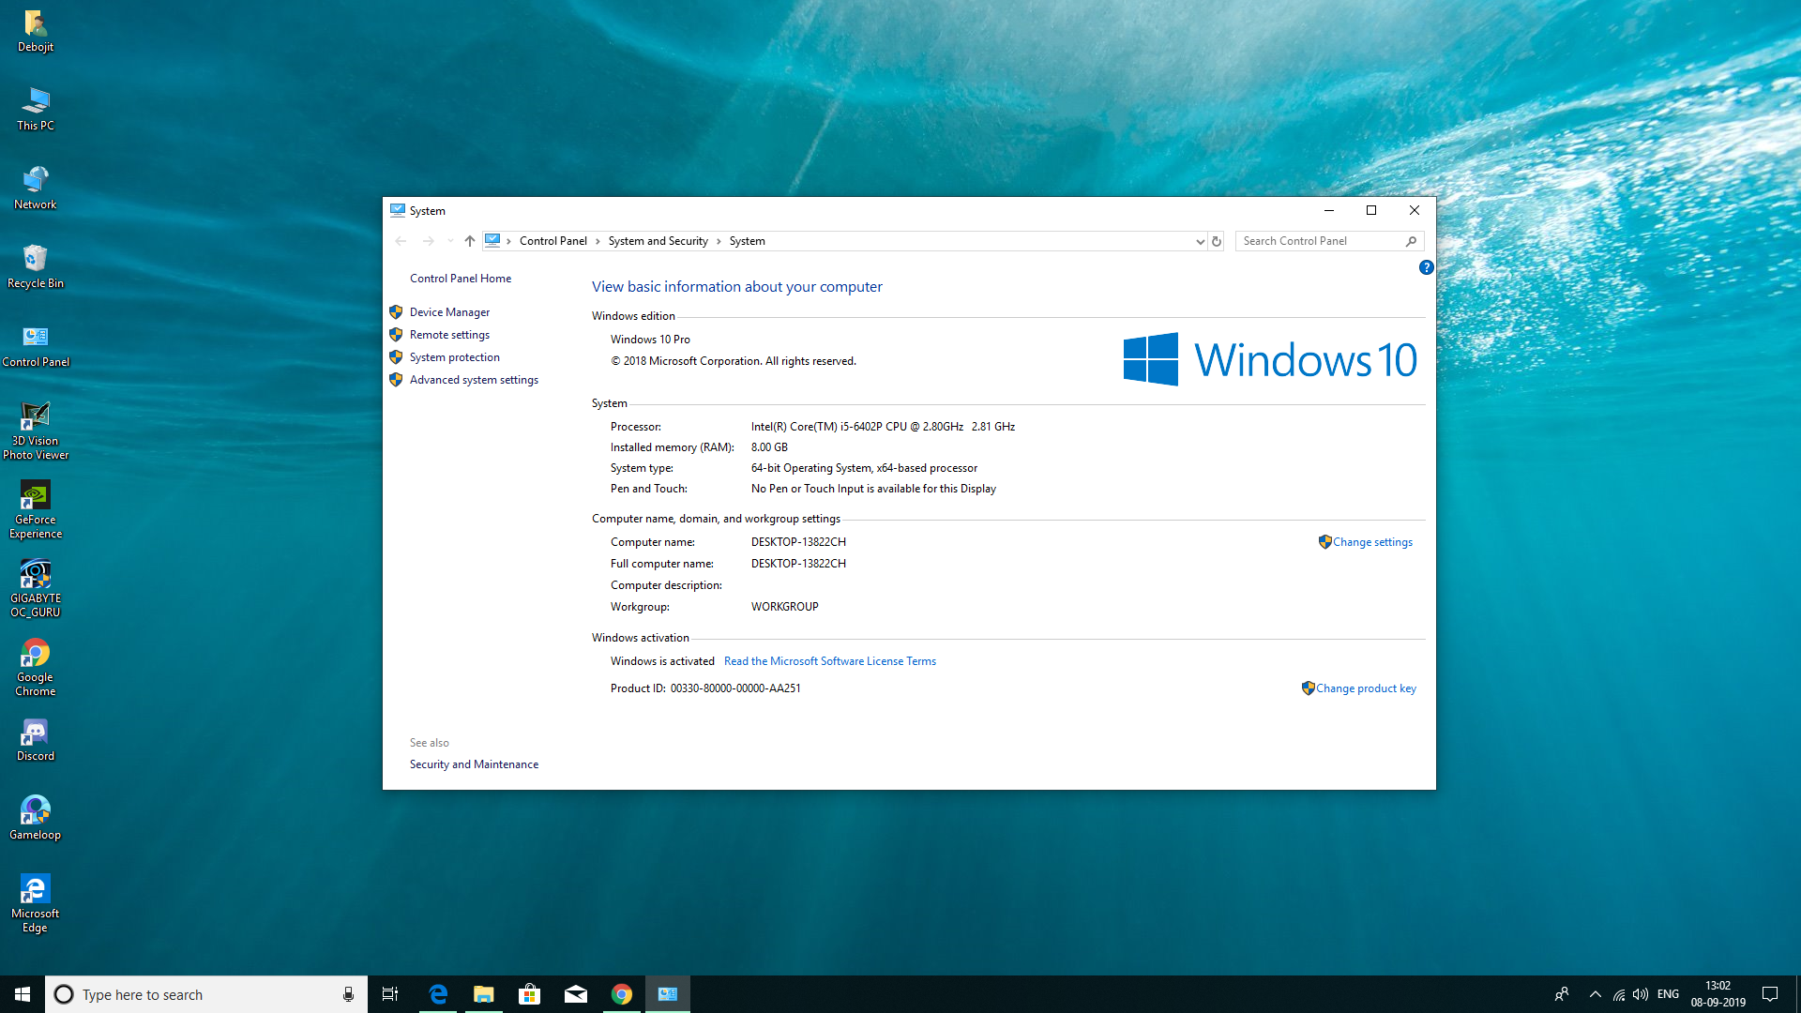
Task: Open the recent locations dropdown arrow
Action: coord(450,241)
